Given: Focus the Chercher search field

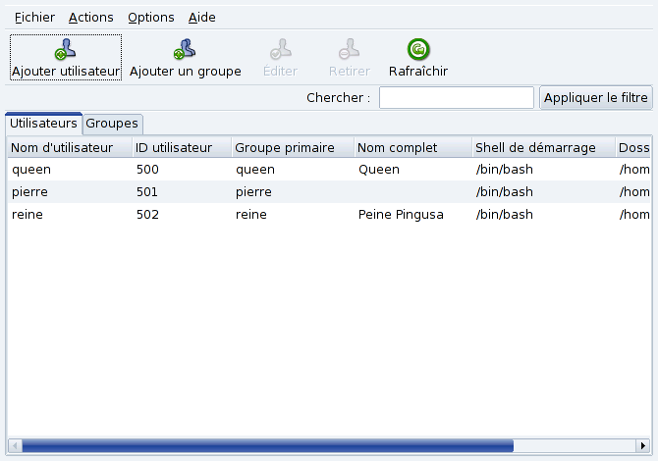Looking at the screenshot, I should (456, 98).
